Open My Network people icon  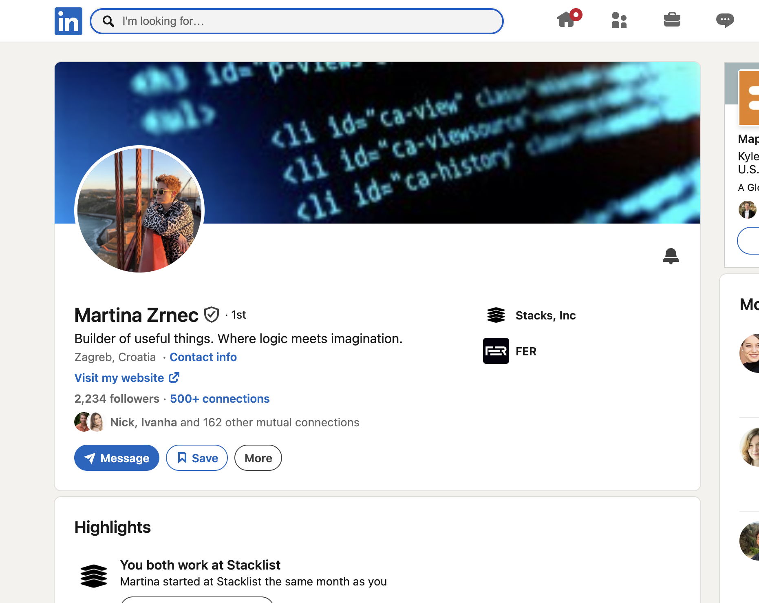[x=619, y=20]
